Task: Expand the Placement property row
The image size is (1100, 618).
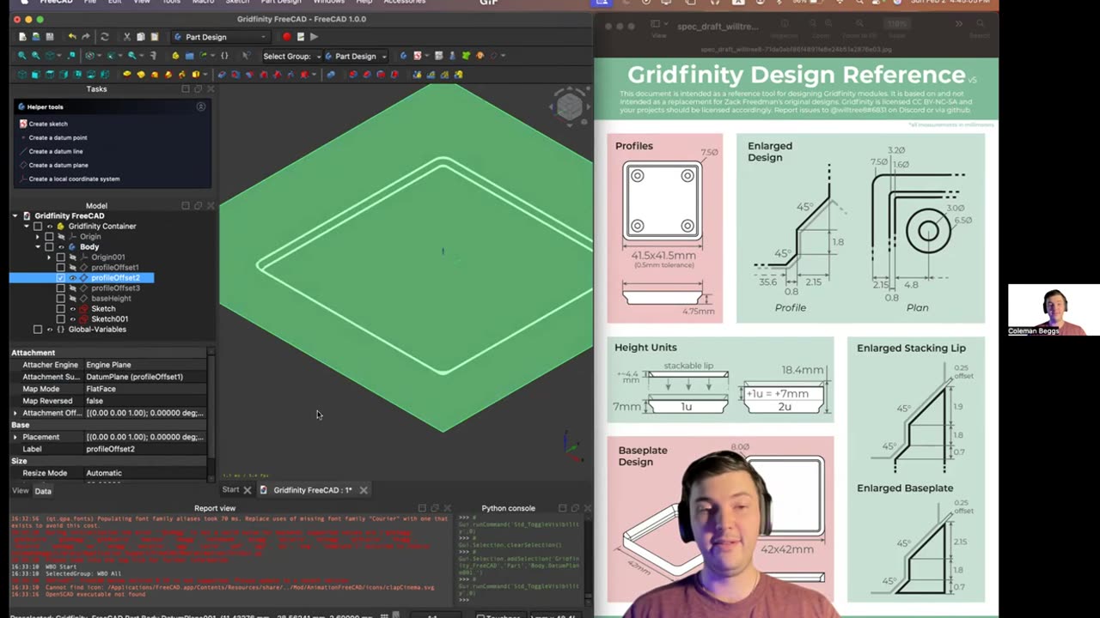Action: coord(15,437)
